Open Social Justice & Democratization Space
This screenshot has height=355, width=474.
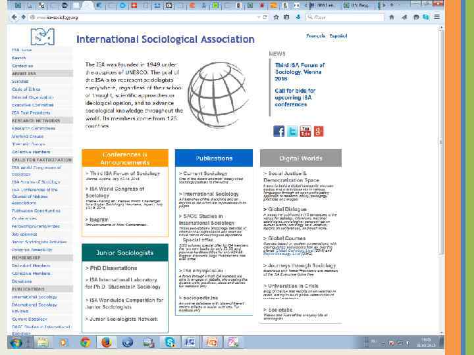click(x=291, y=177)
